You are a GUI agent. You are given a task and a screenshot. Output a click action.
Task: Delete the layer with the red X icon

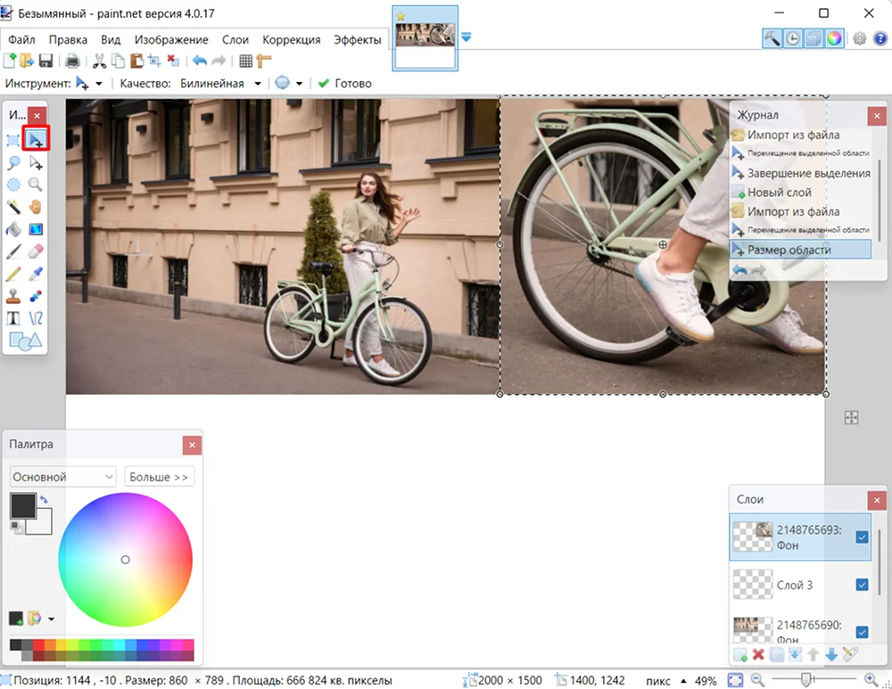[757, 655]
